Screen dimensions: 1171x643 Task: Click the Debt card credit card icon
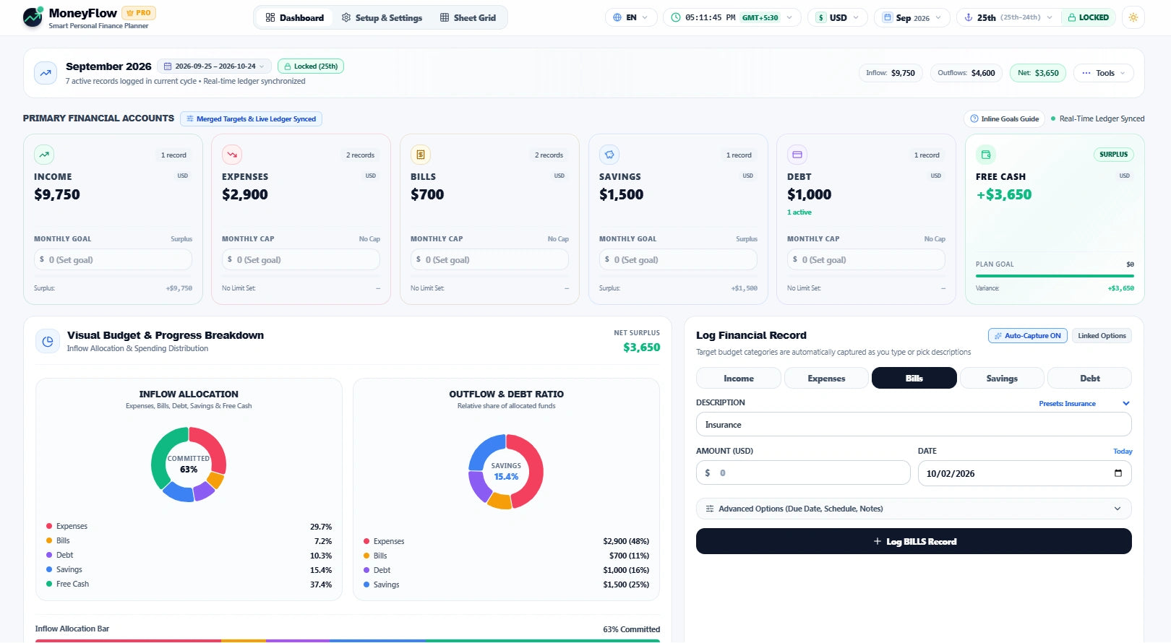click(x=797, y=155)
